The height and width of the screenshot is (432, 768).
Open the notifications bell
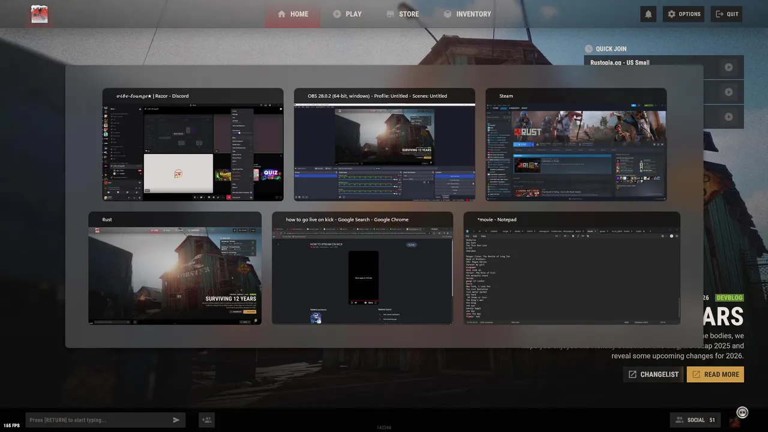(649, 14)
